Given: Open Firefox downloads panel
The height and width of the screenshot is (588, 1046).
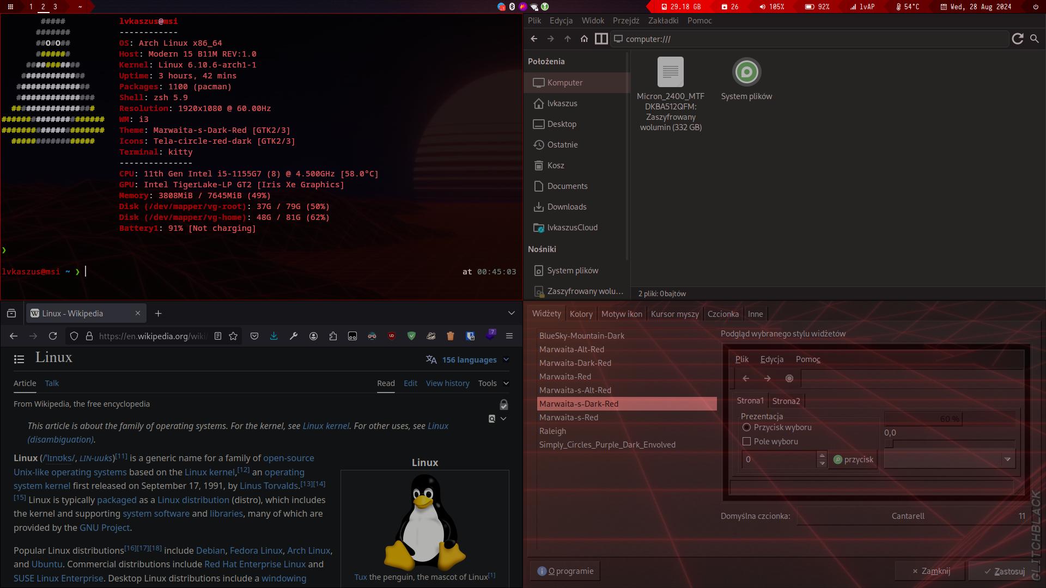Looking at the screenshot, I should 274,336.
